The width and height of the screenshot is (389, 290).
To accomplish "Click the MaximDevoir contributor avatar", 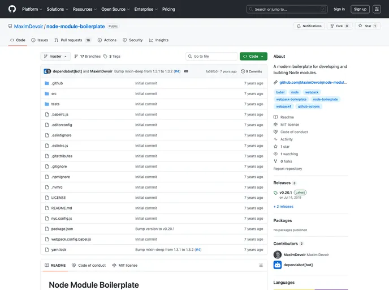I will [277, 255].
